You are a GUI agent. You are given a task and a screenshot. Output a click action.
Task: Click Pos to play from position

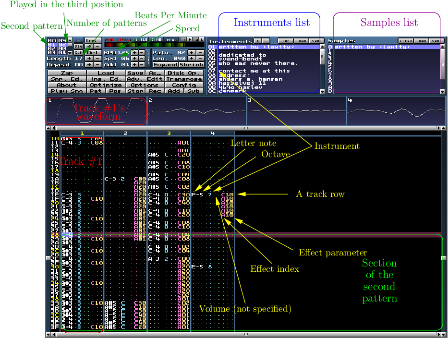point(115,91)
